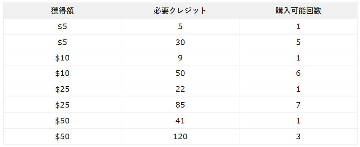Click the required credit value 85
360x147 pixels.
click(180, 105)
